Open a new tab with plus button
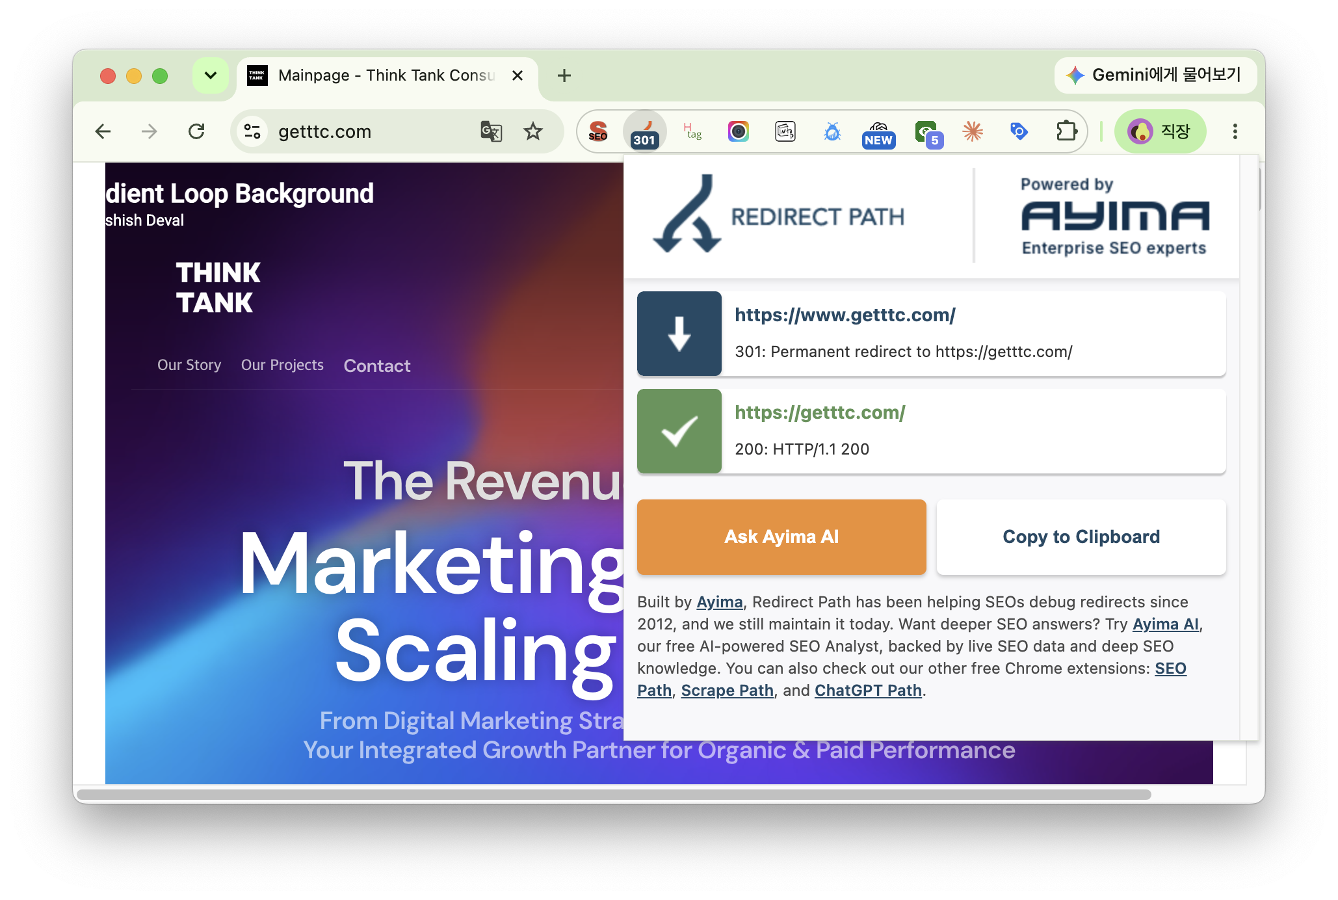 [564, 75]
